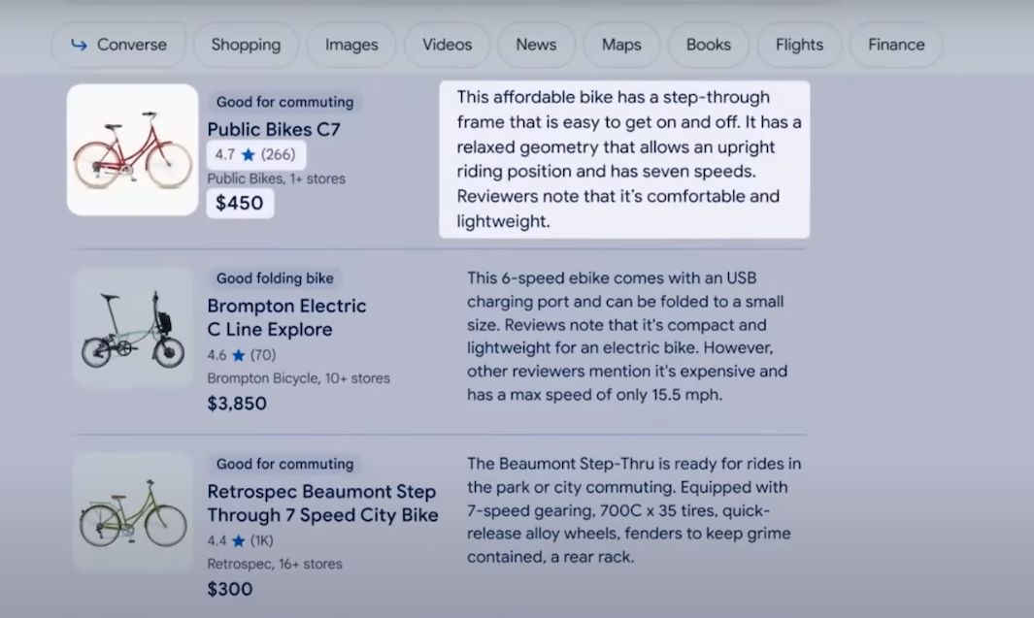Open the Shopping filter tab
Image resolution: width=1034 pixels, height=618 pixels.
point(246,45)
